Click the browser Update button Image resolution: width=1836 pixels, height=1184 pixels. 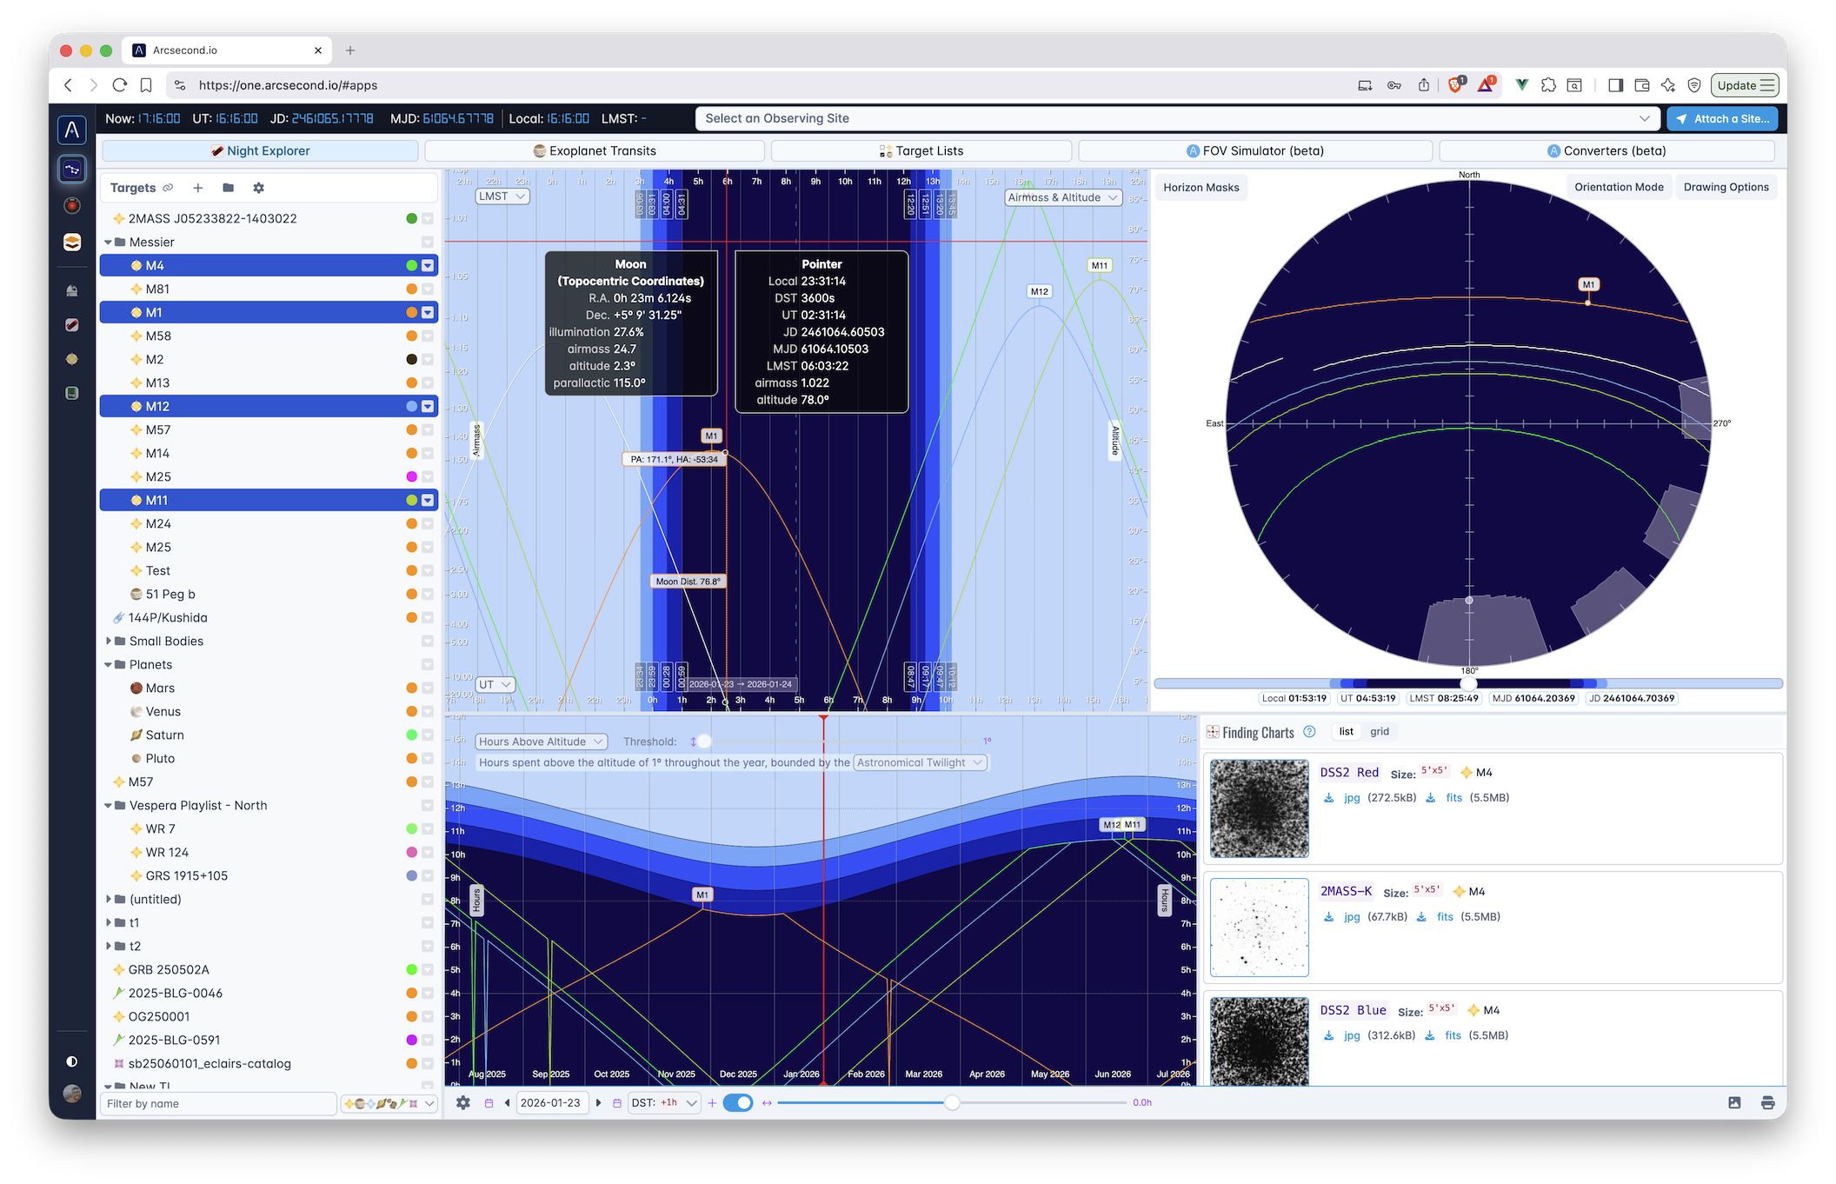pos(1745,85)
